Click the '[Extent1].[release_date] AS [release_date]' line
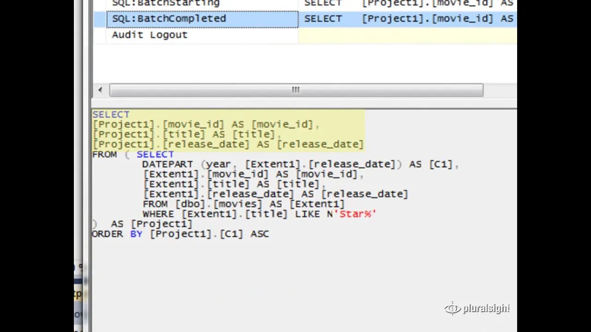Screen dimensions: 591x332 pyautogui.click(x=276, y=194)
